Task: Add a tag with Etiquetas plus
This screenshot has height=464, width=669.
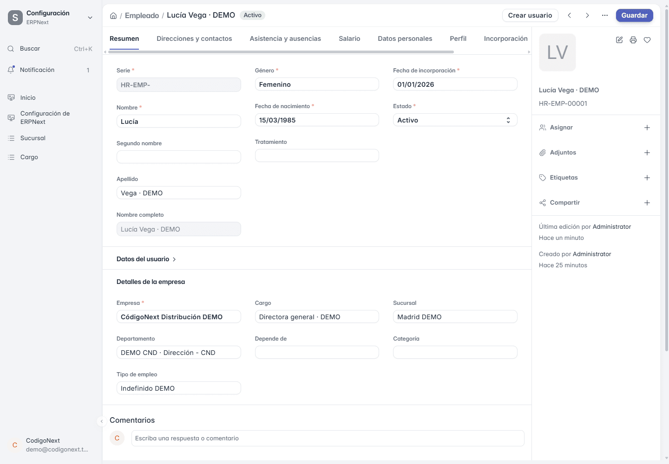Action: coord(647,178)
